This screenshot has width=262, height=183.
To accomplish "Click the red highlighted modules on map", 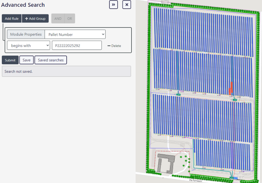I will click(x=231, y=88).
